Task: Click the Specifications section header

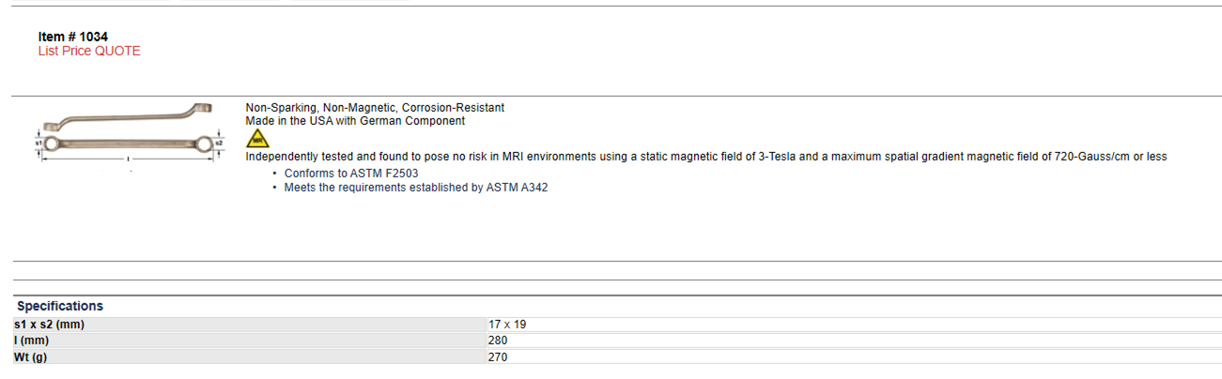Action: point(60,306)
